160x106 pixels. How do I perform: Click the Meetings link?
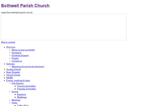(16, 100)
